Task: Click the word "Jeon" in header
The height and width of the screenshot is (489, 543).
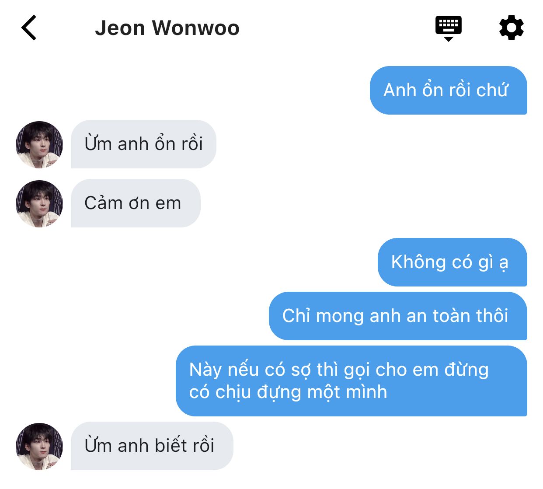Action: coord(120,28)
